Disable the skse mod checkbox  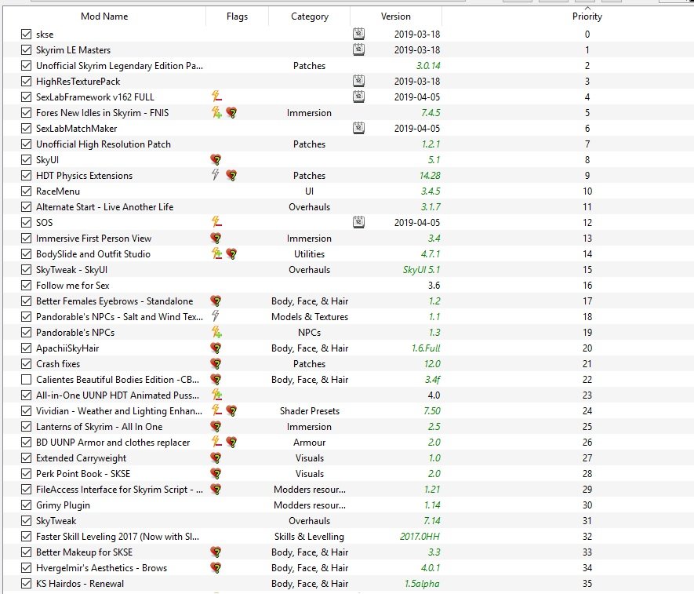coord(26,34)
